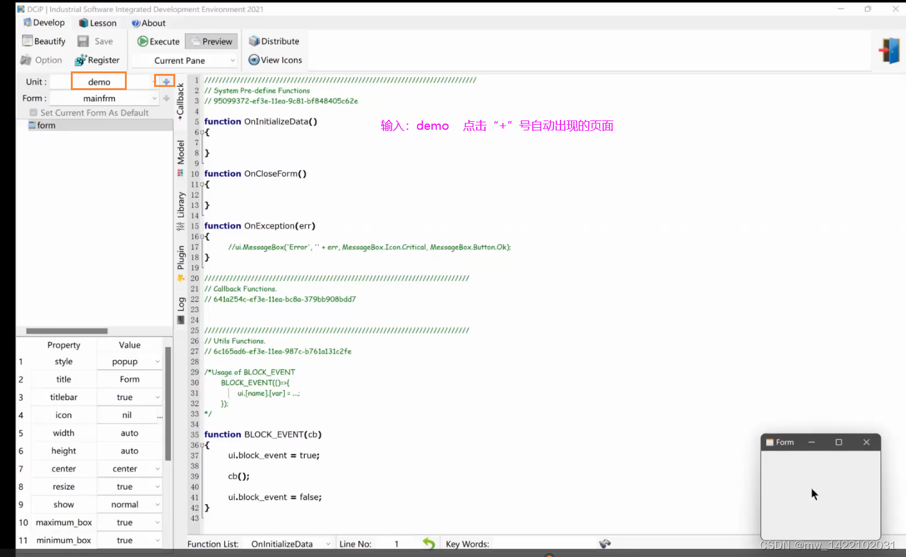Click the Value column header
Image resolution: width=906 pixels, height=557 pixels.
[x=130, y=345]
